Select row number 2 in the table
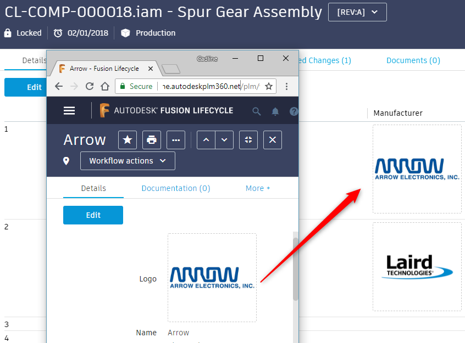465x343 pixels. pos(6,227)
